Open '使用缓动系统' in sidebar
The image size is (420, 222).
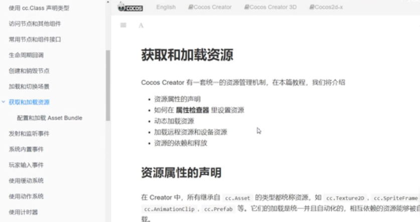(x=26, y=180)
